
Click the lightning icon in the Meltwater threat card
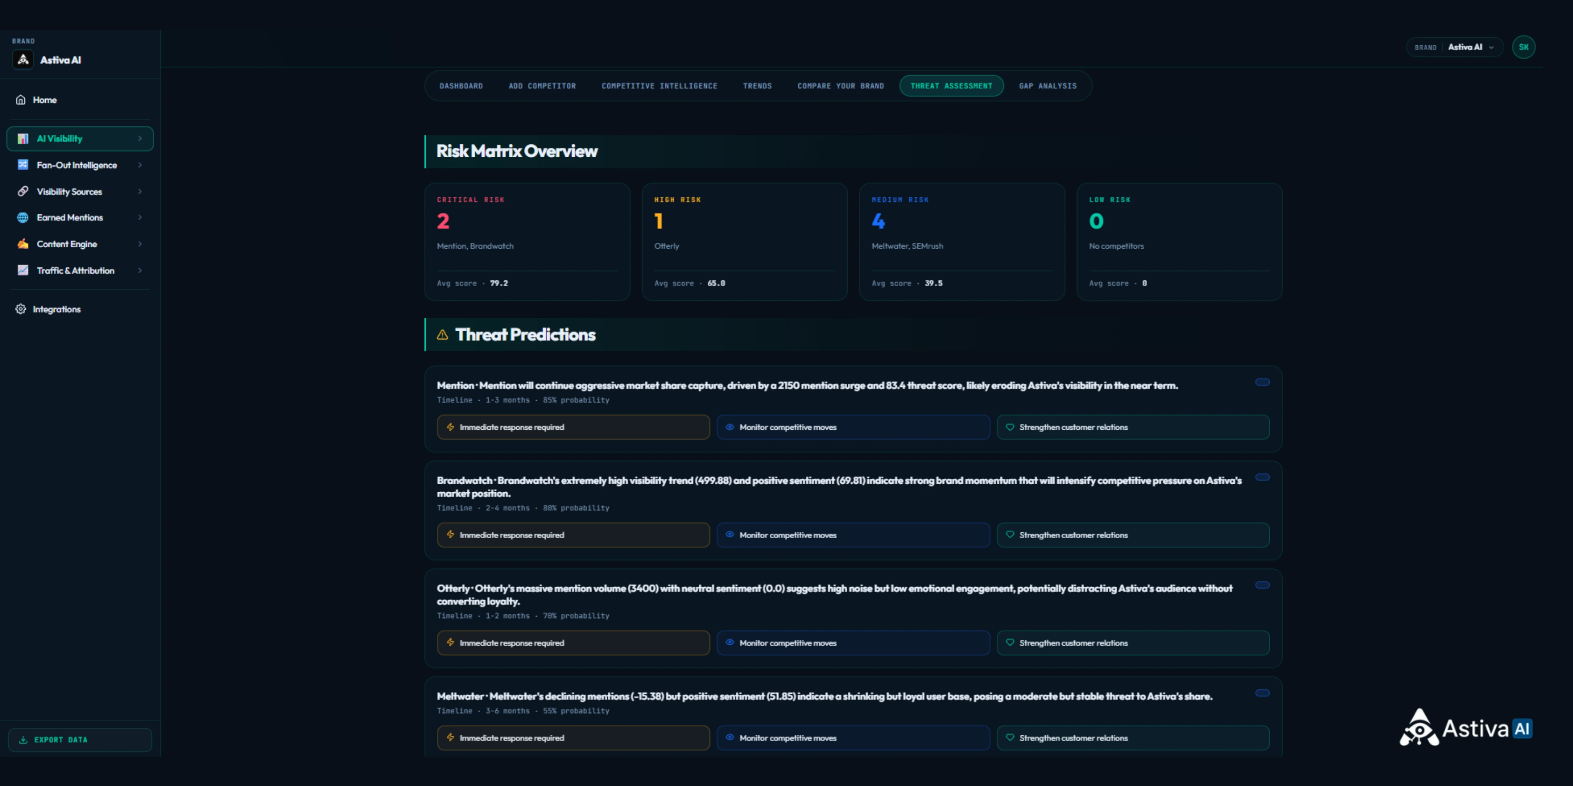[451, 737]
